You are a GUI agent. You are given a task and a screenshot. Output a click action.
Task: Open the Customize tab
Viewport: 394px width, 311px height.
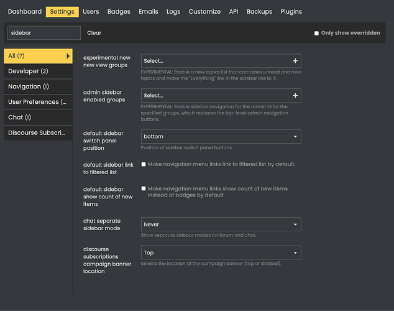(x=204, y=12)
